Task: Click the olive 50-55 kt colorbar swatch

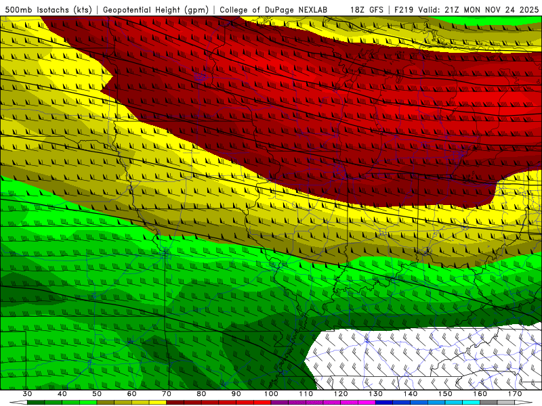Action: [x=106, y=403]
